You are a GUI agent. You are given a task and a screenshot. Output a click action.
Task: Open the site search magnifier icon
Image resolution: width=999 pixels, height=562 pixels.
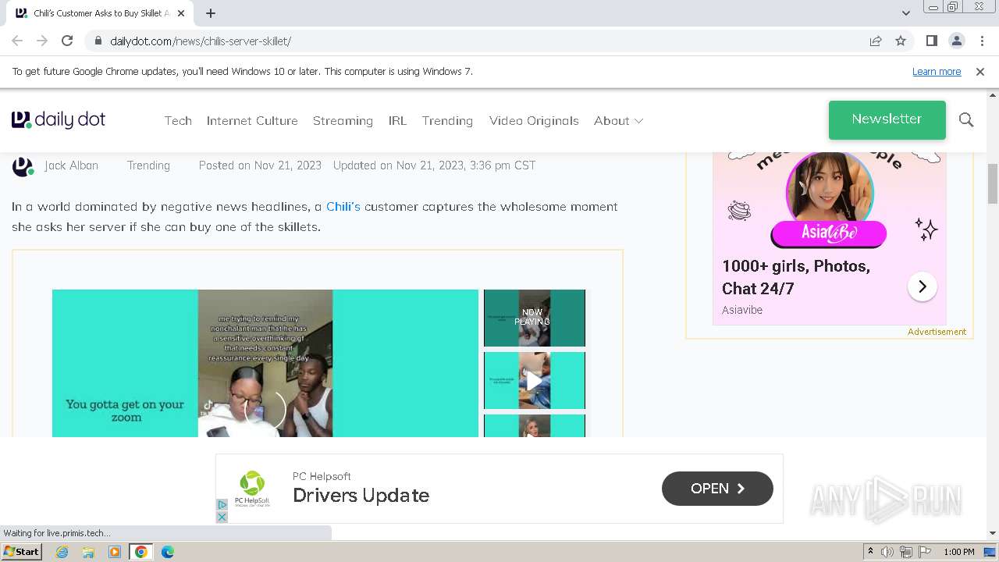(966, 119)
